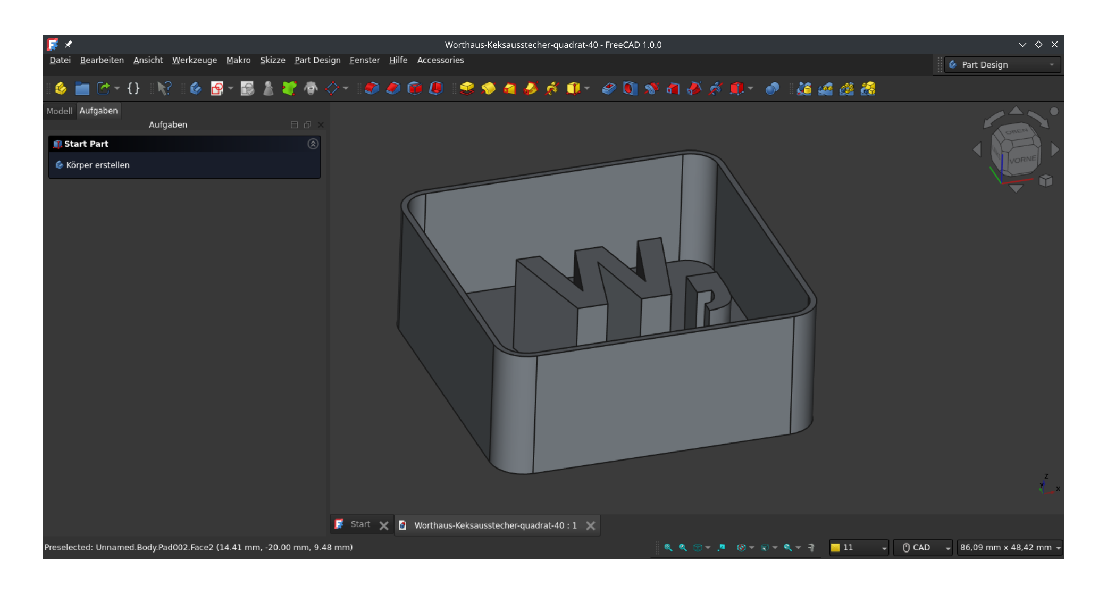The height and width of the screenshot is (610, 1107).
Task: Select the Subtractive pipe tool
Action: pos(694,88)
